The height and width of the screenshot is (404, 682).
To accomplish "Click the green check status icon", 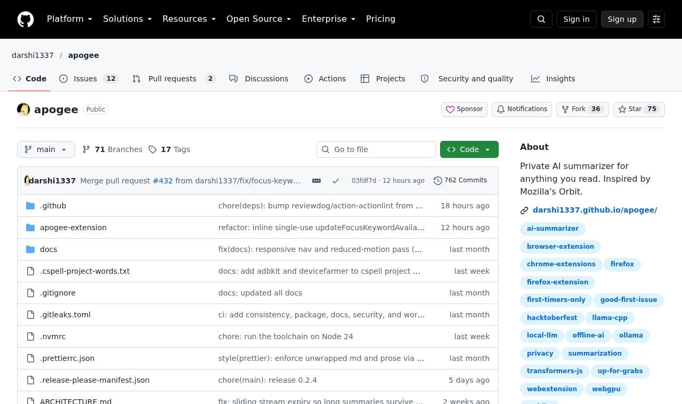I will click(336, 181).
